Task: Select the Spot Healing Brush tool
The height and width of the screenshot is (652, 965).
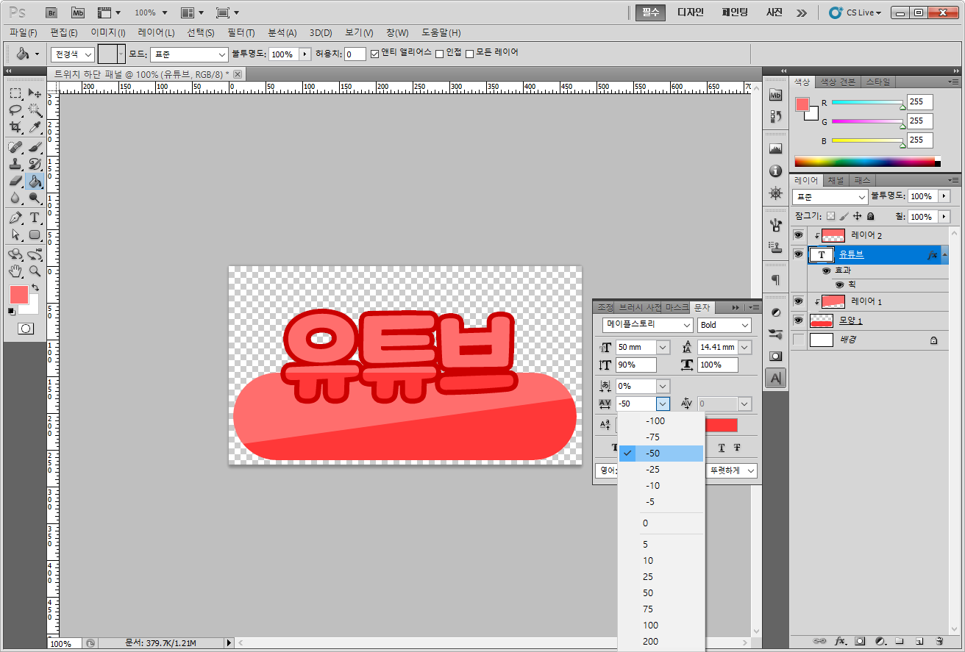Action: [x=15, y=147]
